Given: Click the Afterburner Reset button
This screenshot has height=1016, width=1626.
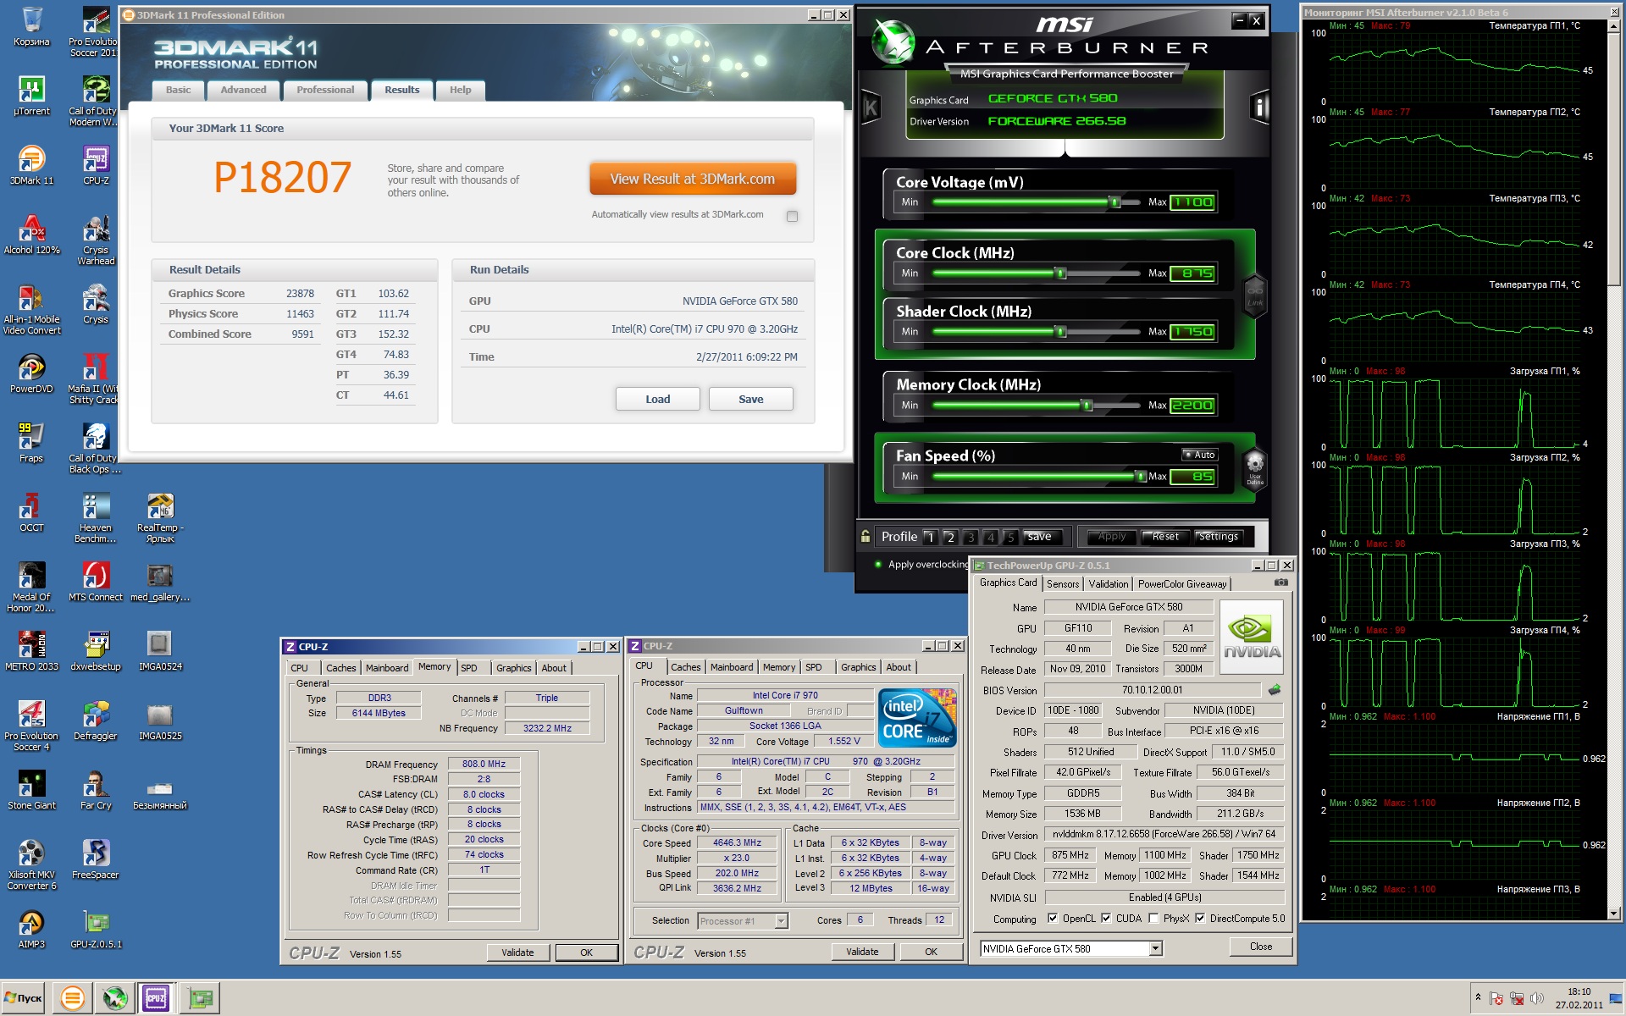Looking at the screenshot, I should [x=1165, y=536].
